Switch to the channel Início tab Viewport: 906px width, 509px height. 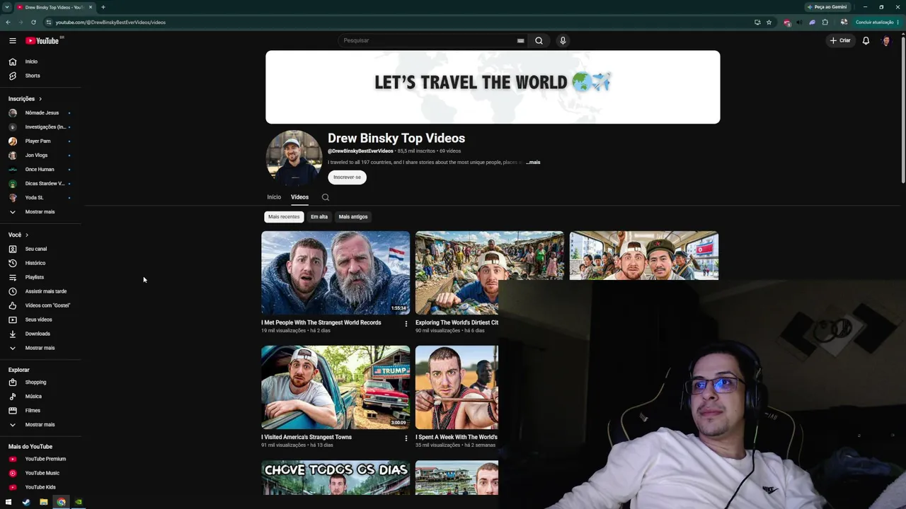click(274, 197)
